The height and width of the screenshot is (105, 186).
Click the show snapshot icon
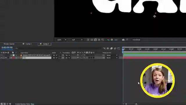click(127, 40)
